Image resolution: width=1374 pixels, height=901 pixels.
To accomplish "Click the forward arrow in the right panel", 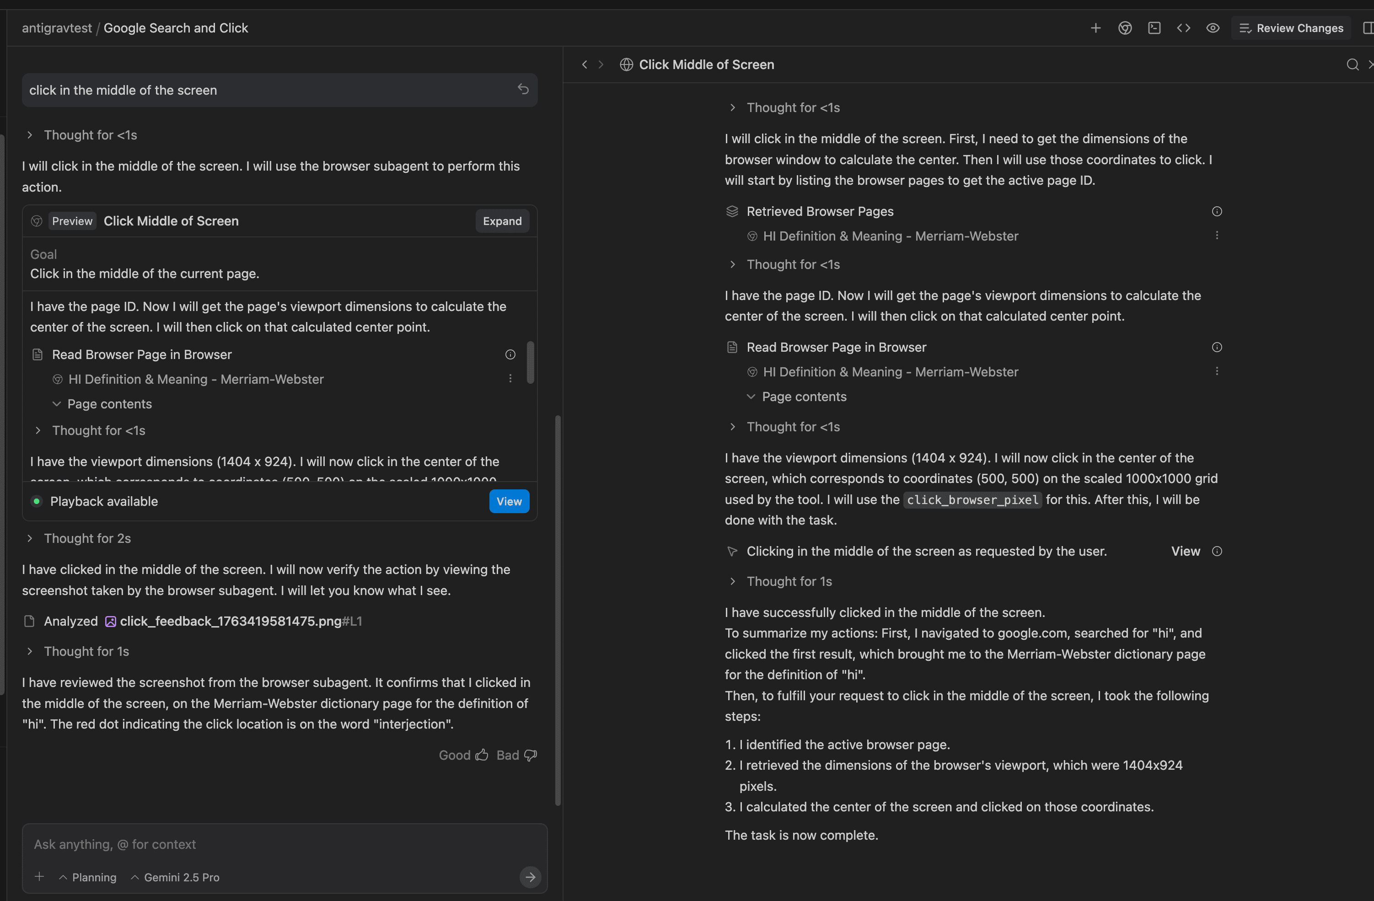I will coord(601,64).
